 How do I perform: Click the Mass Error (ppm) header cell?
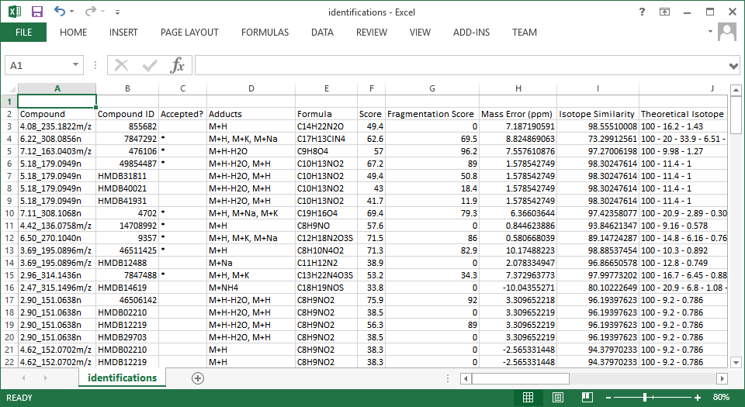coord(518,114)
